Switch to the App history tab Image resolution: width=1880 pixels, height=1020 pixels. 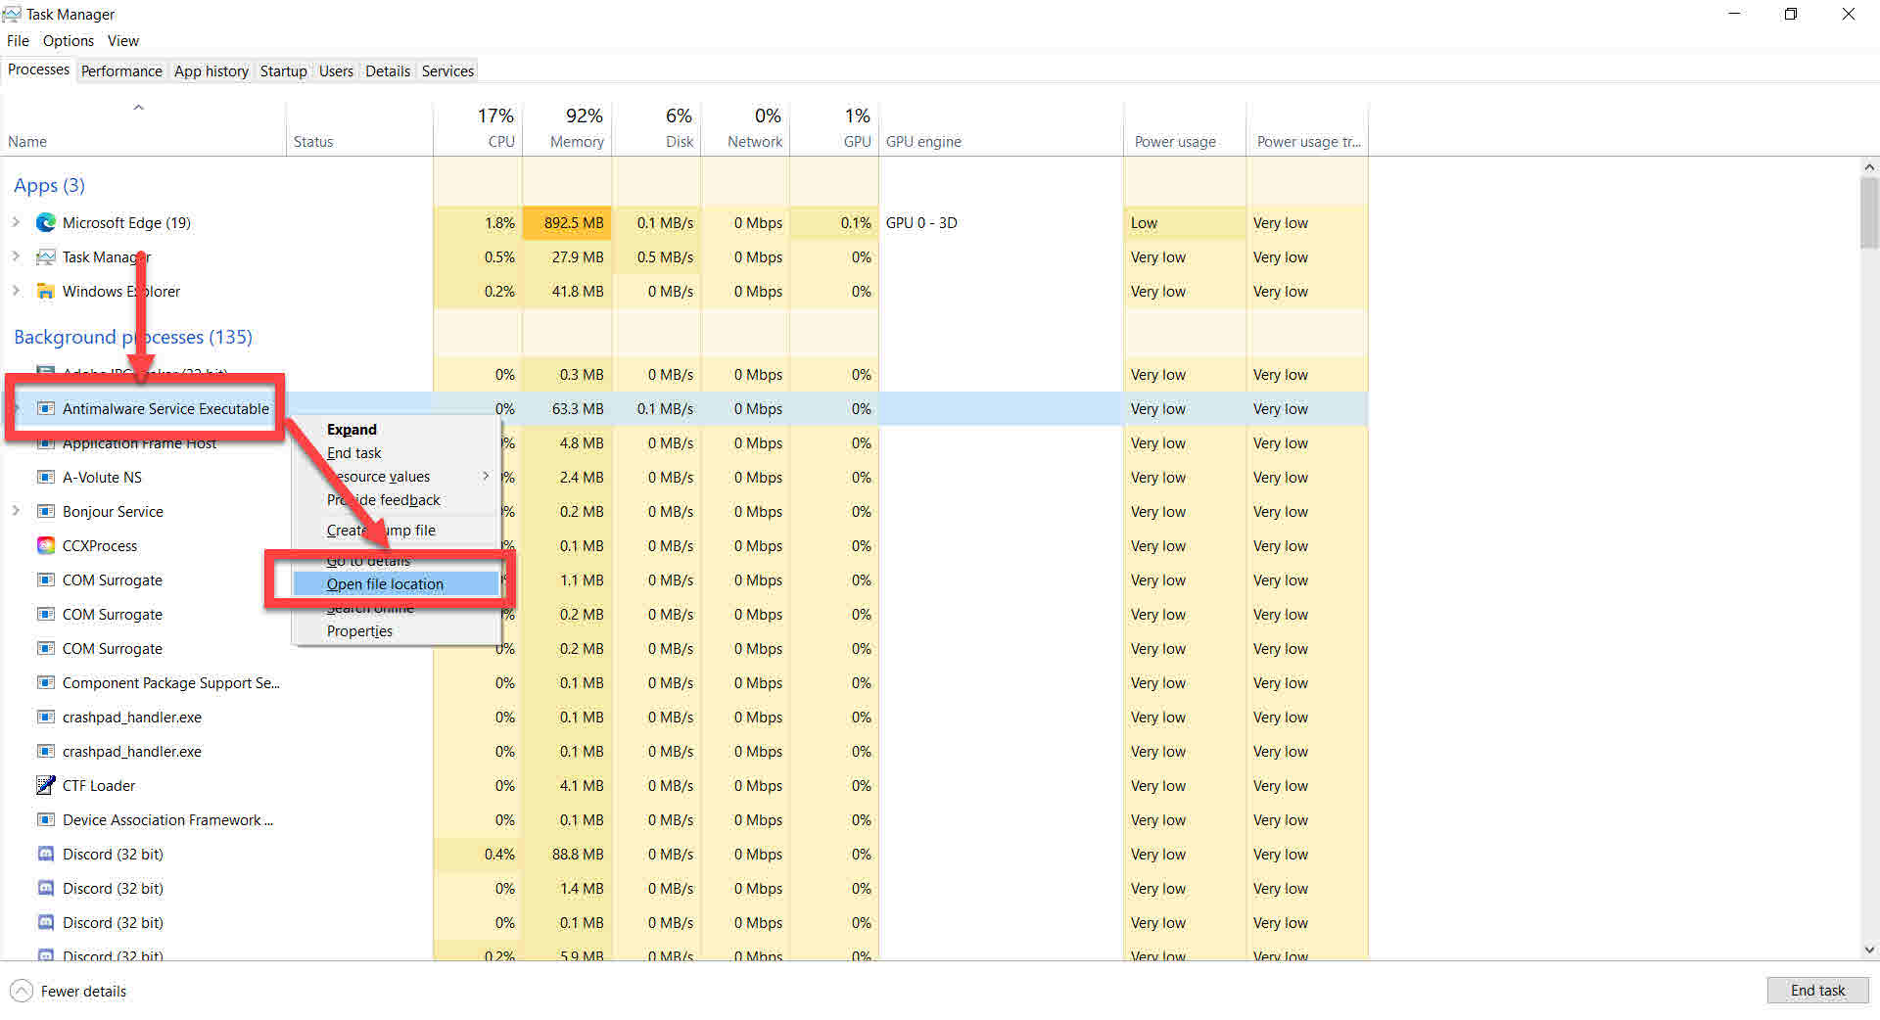click(x=211, y=71)
